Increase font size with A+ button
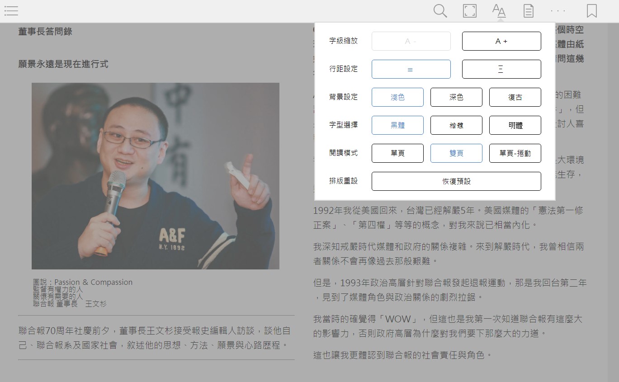Image resolution: width=619 pixels, height=382 pixels. click(x=501, y=41)
